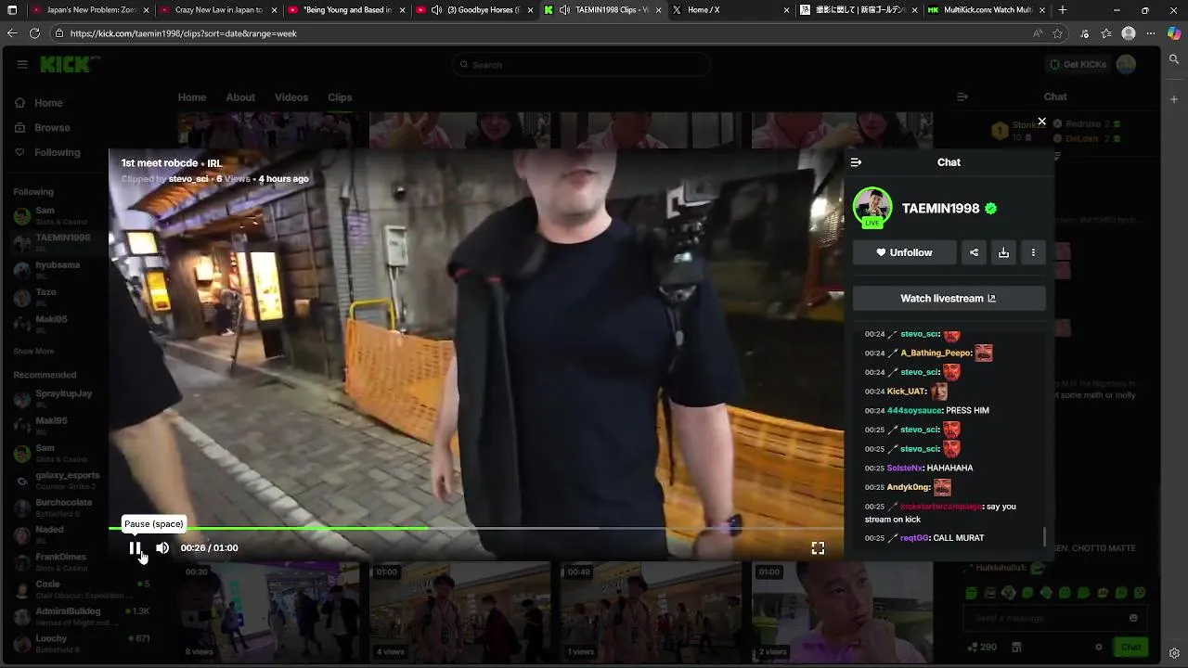Click the green Chat send button
1188x668 pixels.
coord(1130,647)
